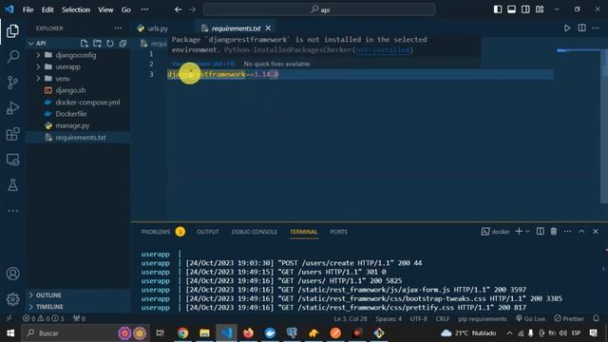Collapse the API root folder
This screenshot has height=342, width=608.
coord(31,44)
